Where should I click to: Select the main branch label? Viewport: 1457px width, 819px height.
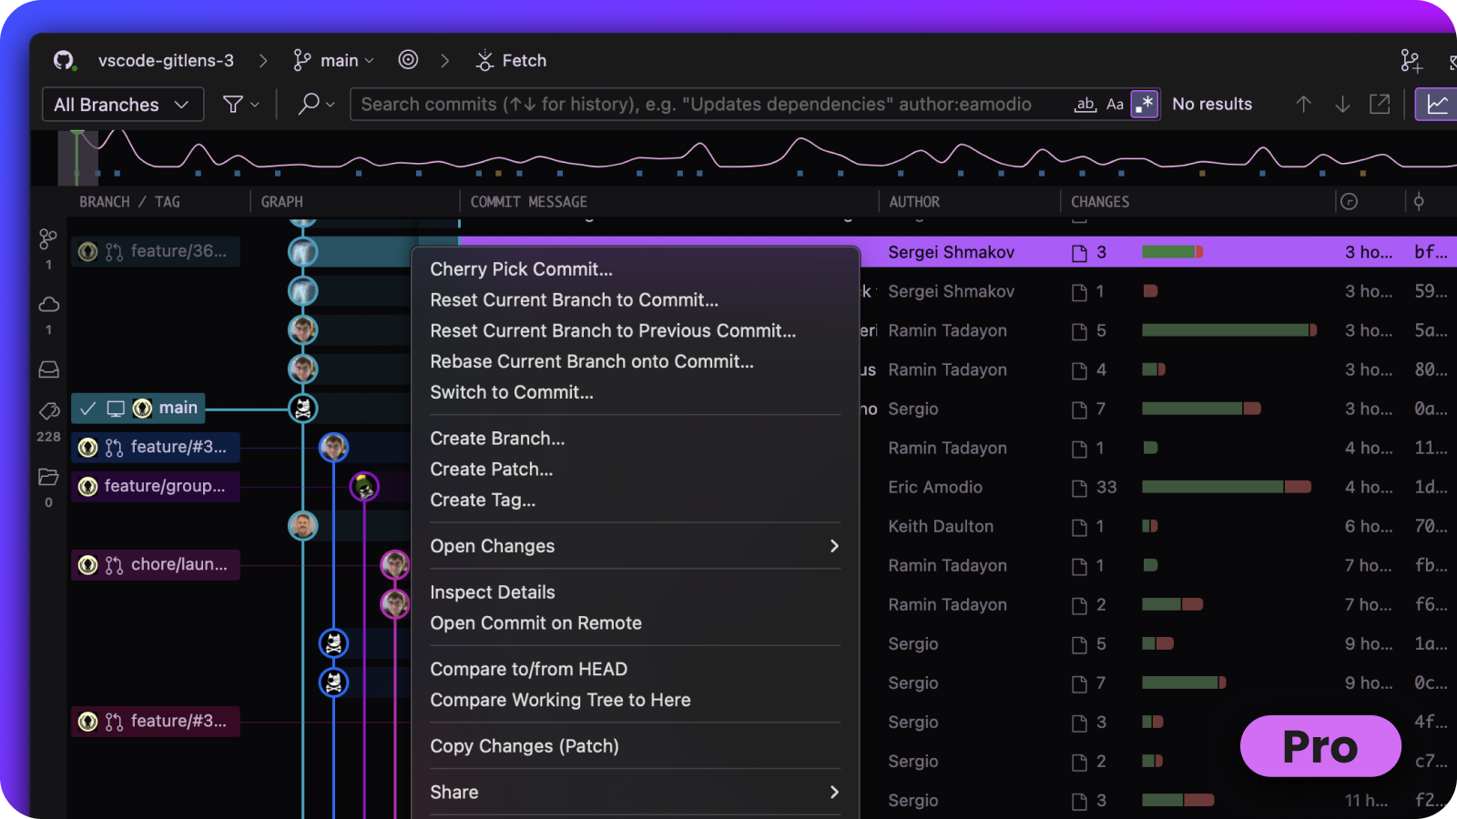(138, 409)
